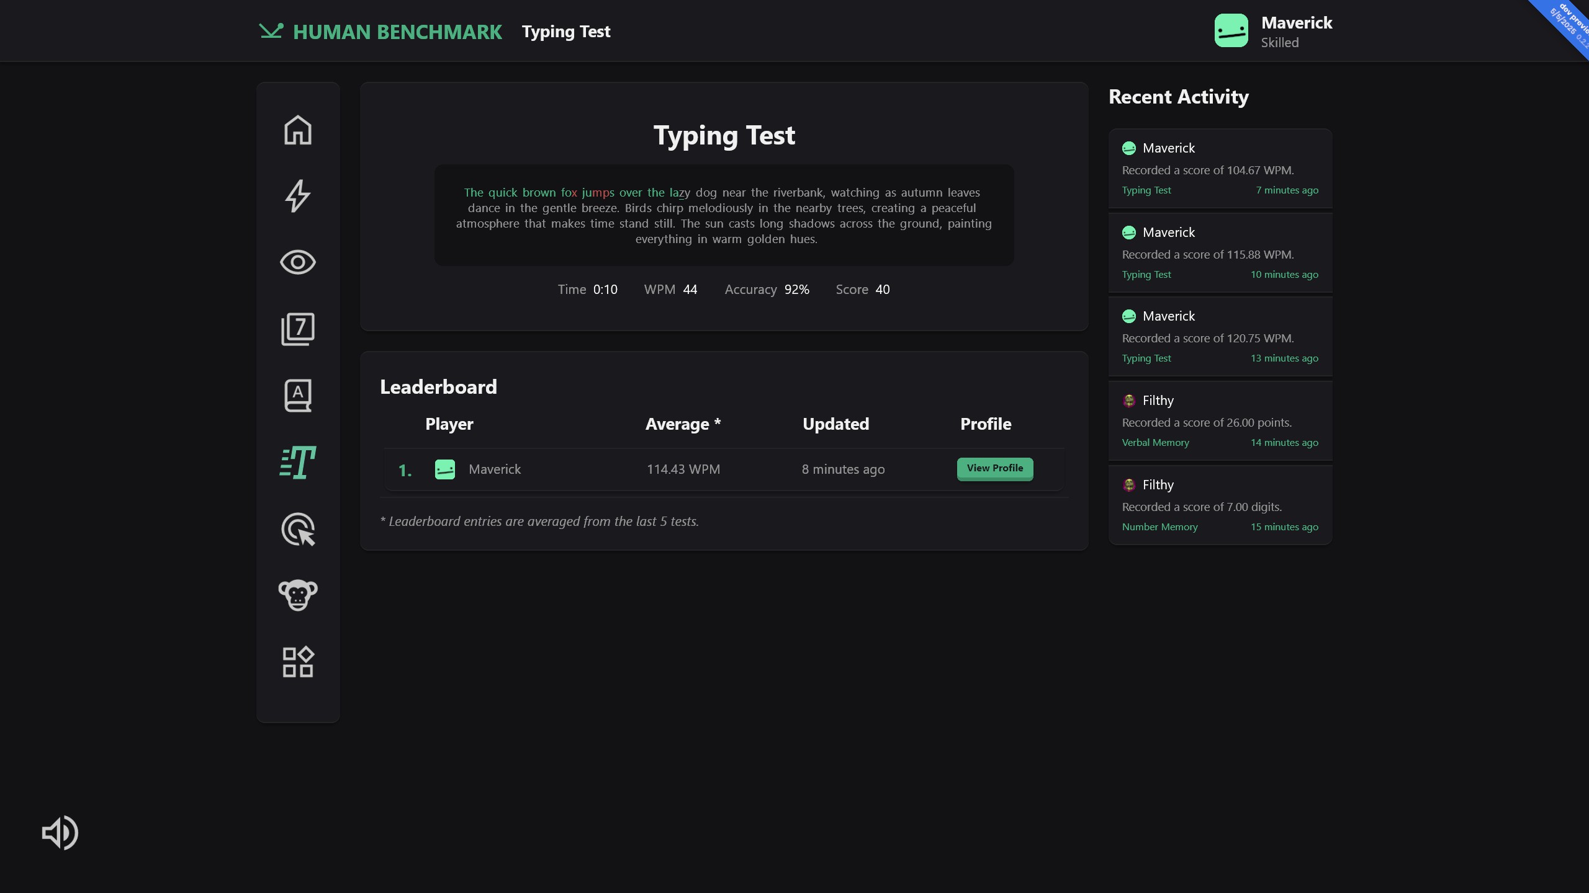This screenshot has height=893, width=1589.
Task: Click Maverick's avatar in the leaderboard row
Action: tap(445, 469)
